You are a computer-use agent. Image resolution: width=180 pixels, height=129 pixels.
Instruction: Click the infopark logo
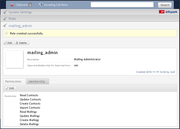pyautogui.click(x=168, y=12)
